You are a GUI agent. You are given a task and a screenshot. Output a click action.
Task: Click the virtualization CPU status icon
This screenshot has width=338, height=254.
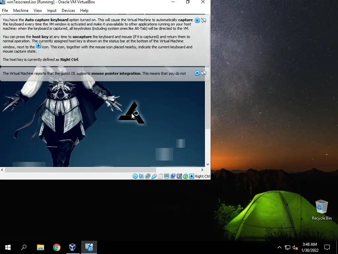tap(179, 176)
